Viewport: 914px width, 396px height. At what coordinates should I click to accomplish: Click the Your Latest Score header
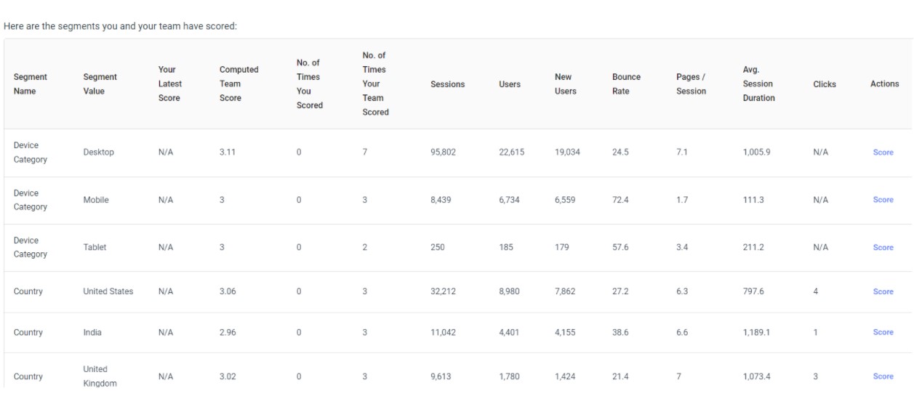pos(169,84)
